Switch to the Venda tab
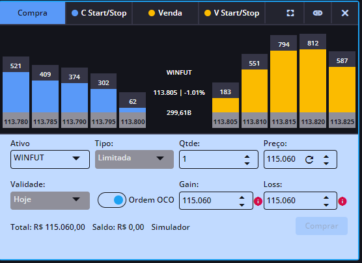The height and width of the screenshot is (263, 362). [165, 13]
